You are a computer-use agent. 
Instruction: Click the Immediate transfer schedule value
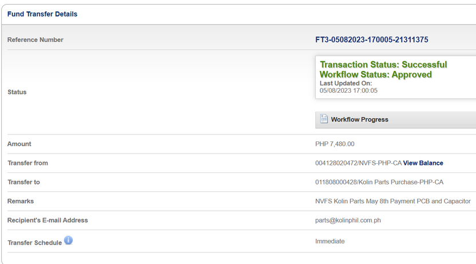(x=330, y=241)
